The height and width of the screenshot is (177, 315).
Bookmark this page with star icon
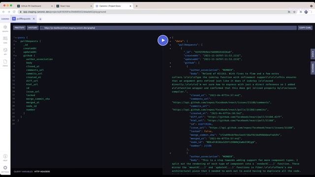(x=294, y=12)
